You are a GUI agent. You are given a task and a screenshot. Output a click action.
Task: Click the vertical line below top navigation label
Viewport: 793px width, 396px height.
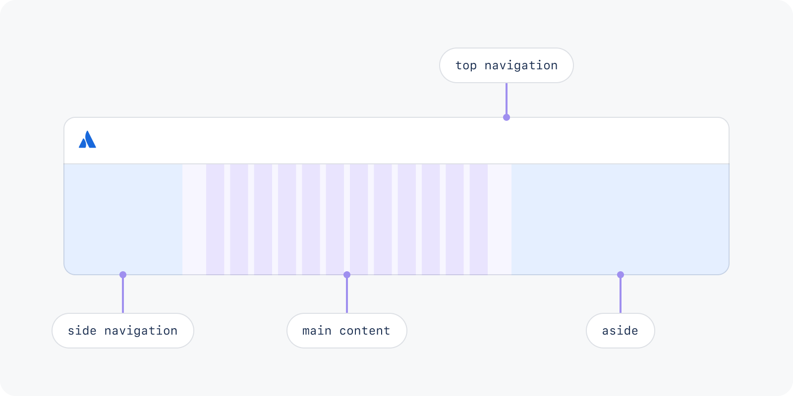[x=507, y=99]
